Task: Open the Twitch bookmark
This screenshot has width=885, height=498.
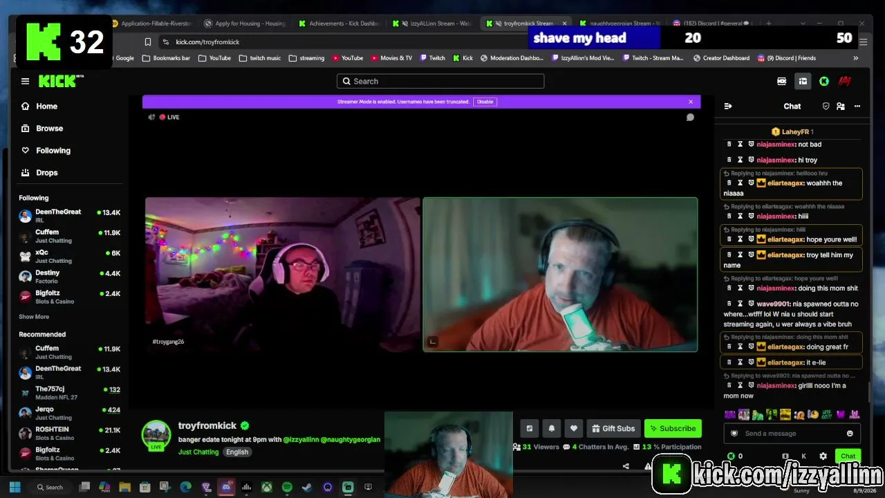Action: [432, 58]
